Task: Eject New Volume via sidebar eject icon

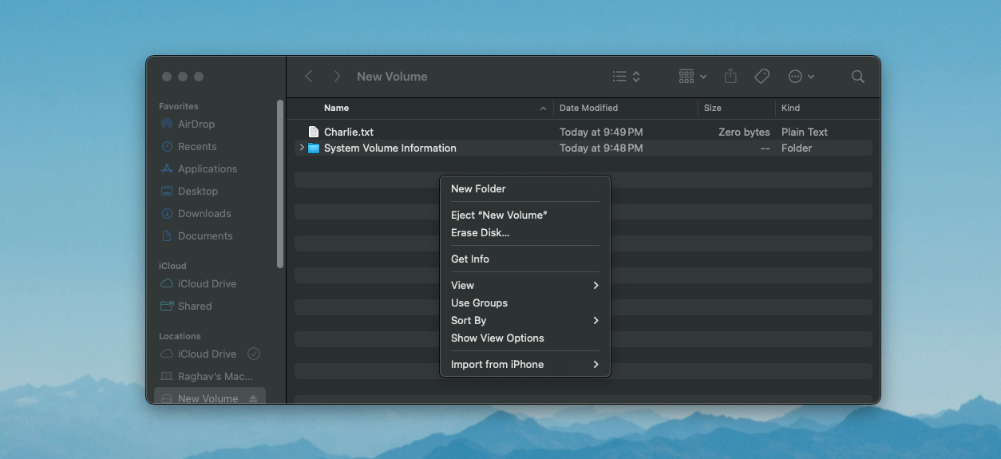Action: click(x=253, y=398)
